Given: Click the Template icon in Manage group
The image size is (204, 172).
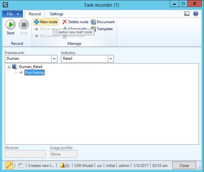Looking at the screenshot, I should pyautogui.click(x=93, y=29).
